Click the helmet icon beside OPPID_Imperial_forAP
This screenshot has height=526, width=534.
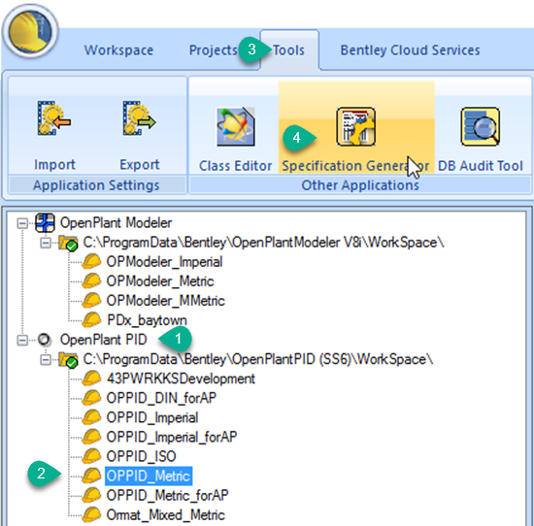pos(91,437)
